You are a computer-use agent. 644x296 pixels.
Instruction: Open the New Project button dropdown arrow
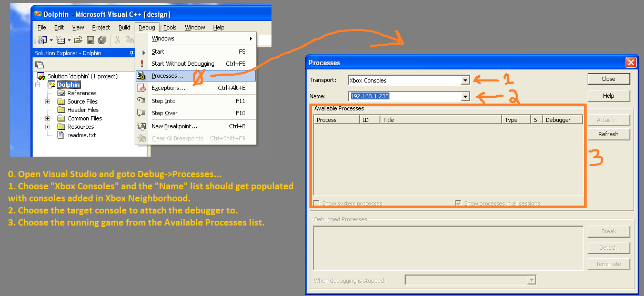click(x=51, y=40)
